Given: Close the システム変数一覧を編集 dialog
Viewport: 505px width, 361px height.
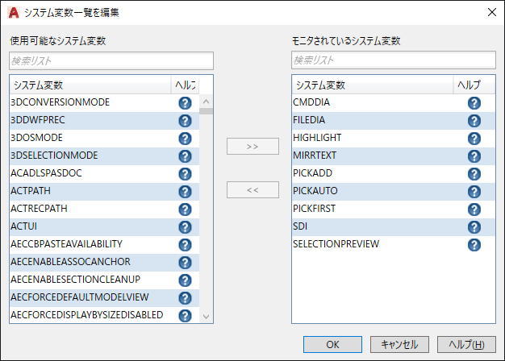Looking at the screenshot, I should tap(490, 11).
